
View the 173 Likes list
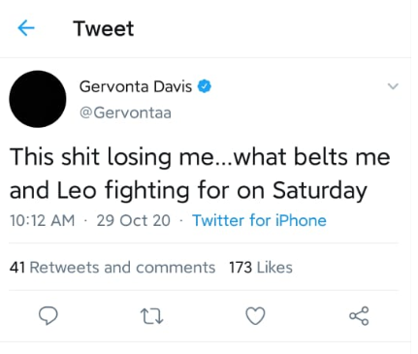pyautogui.click(x=261, y=268)
